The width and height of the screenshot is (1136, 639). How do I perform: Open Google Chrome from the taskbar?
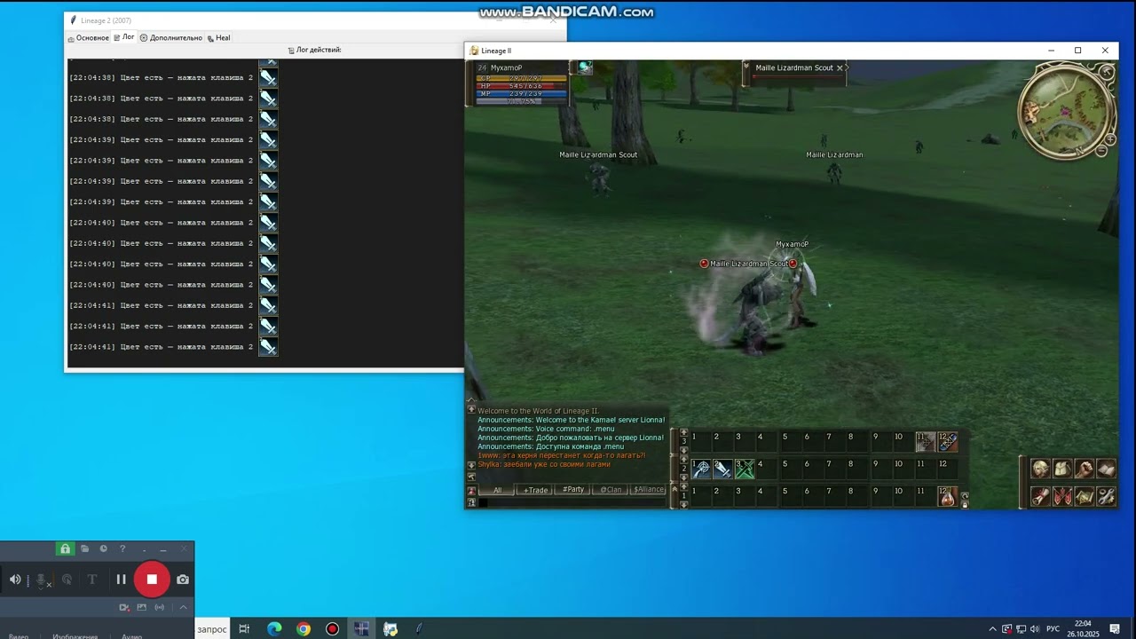[304, 628]
